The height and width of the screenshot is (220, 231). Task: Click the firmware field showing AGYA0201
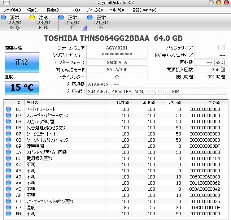pos(117,48)
